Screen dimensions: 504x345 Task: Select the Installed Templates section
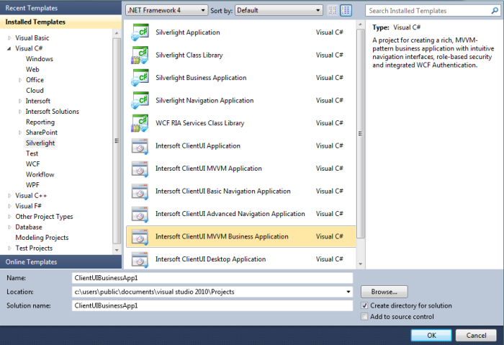point(60,22)
